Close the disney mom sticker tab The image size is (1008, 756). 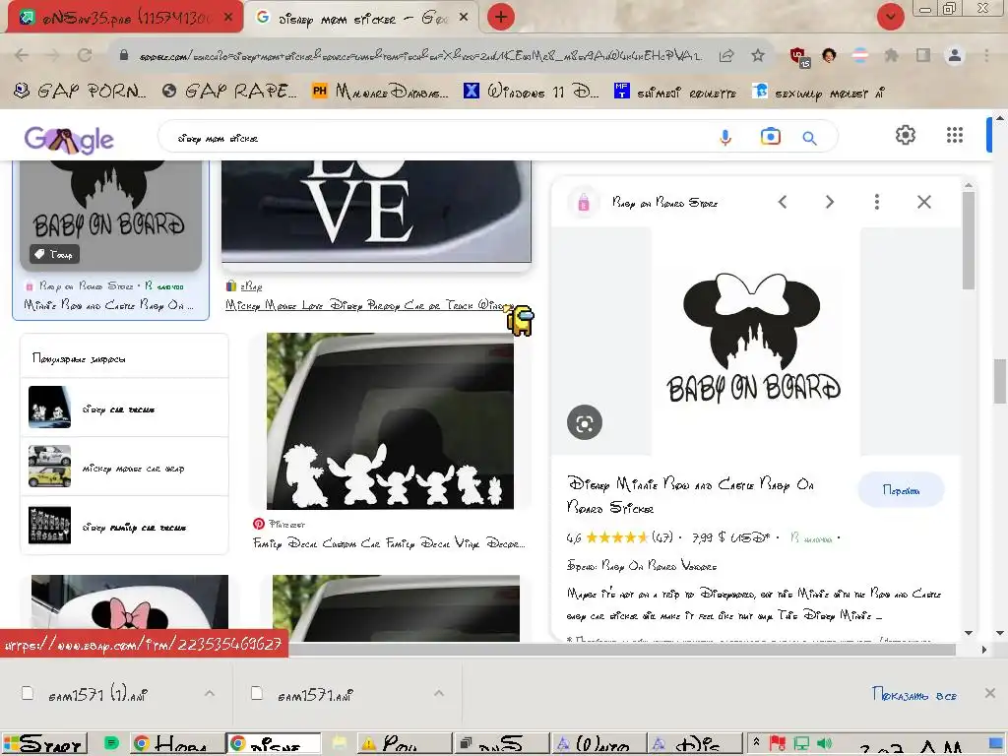[464, 18]
